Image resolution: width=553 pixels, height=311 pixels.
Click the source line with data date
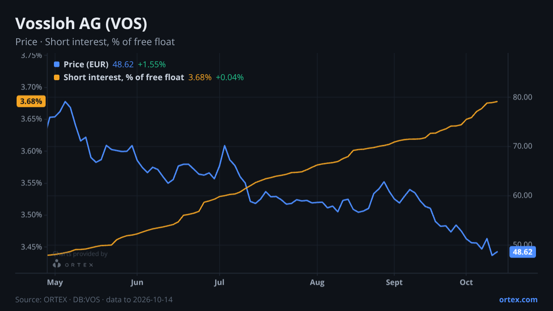pyautogui.click(x=94, y=299)
